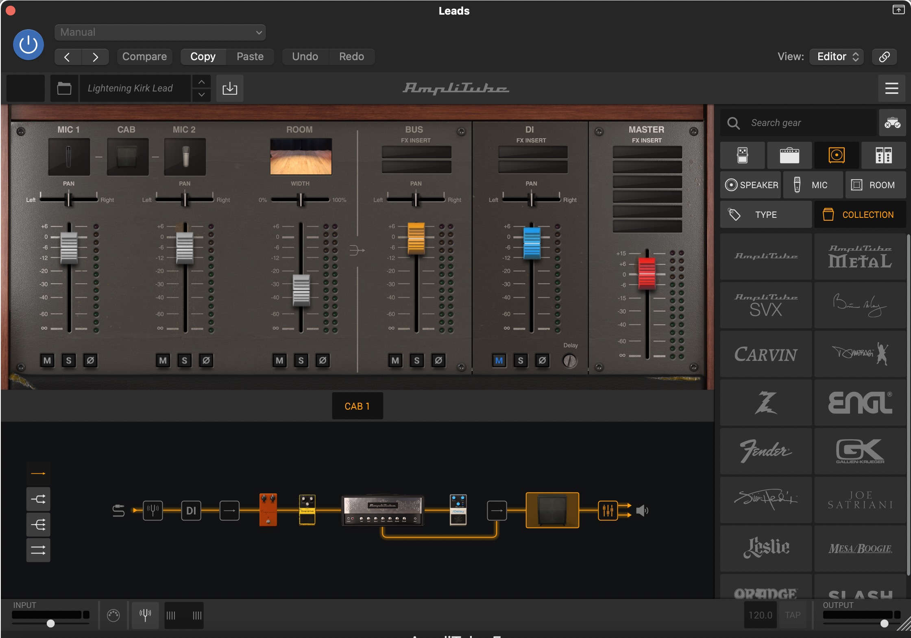Image resolution: width=911 pixels, height=638 pixels.
Task: Select the stomp pedal gear category icon
Action: pos(742,155)
